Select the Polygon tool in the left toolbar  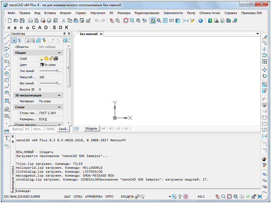pos(6,55)
